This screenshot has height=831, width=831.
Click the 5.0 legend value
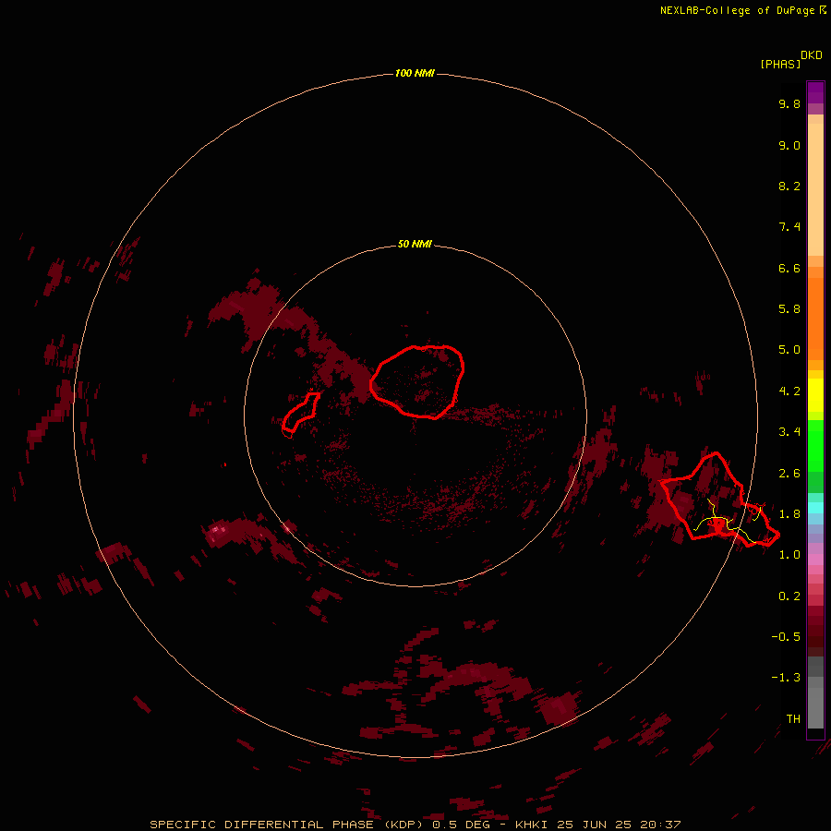(x=789, y=350)
